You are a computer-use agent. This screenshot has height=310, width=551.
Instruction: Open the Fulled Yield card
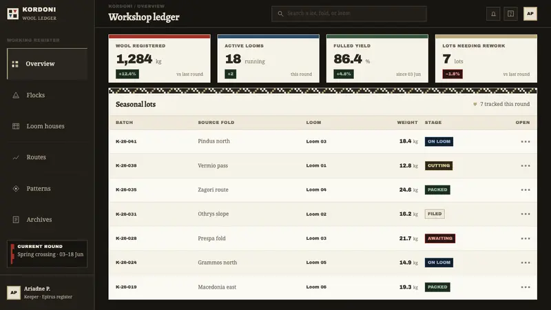[377, 59]
